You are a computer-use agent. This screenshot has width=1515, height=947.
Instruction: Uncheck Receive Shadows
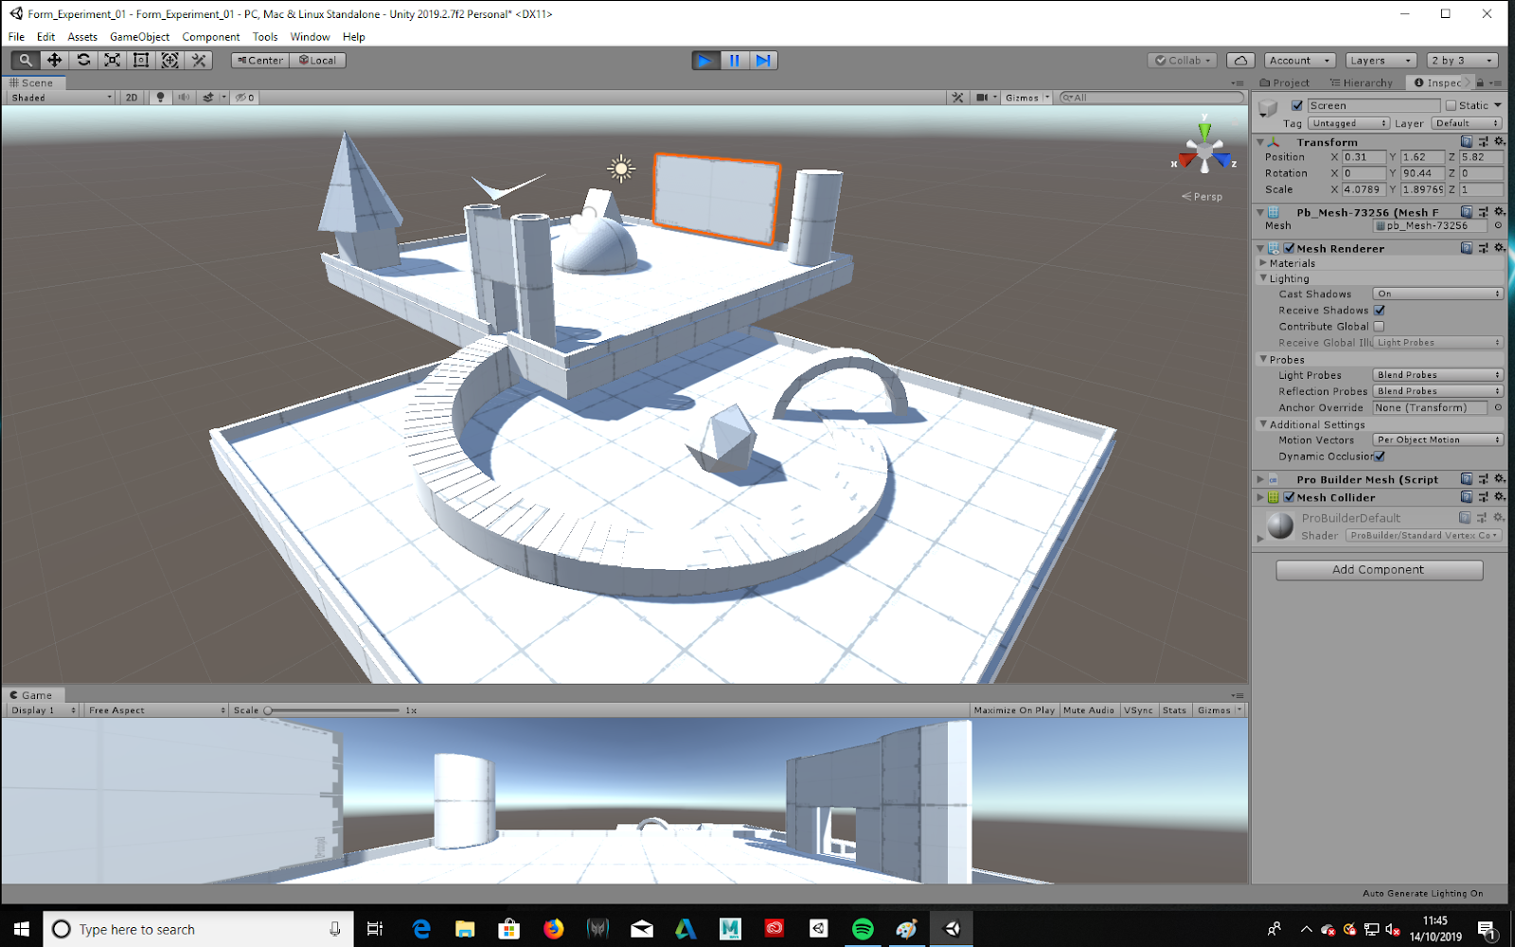coord(1380,311)
